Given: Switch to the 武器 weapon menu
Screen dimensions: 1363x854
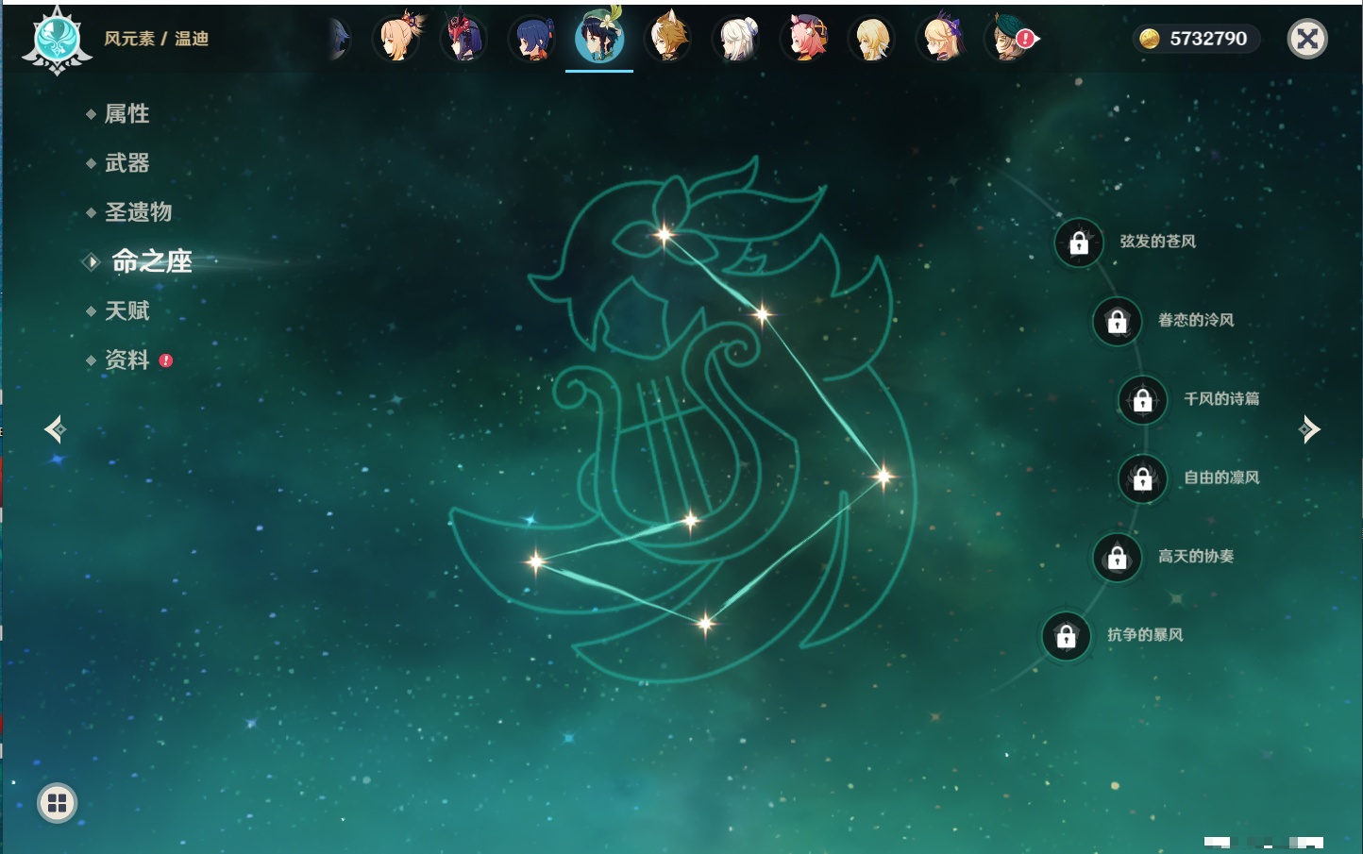Looking at the screenshot, I should click(126, 163).
